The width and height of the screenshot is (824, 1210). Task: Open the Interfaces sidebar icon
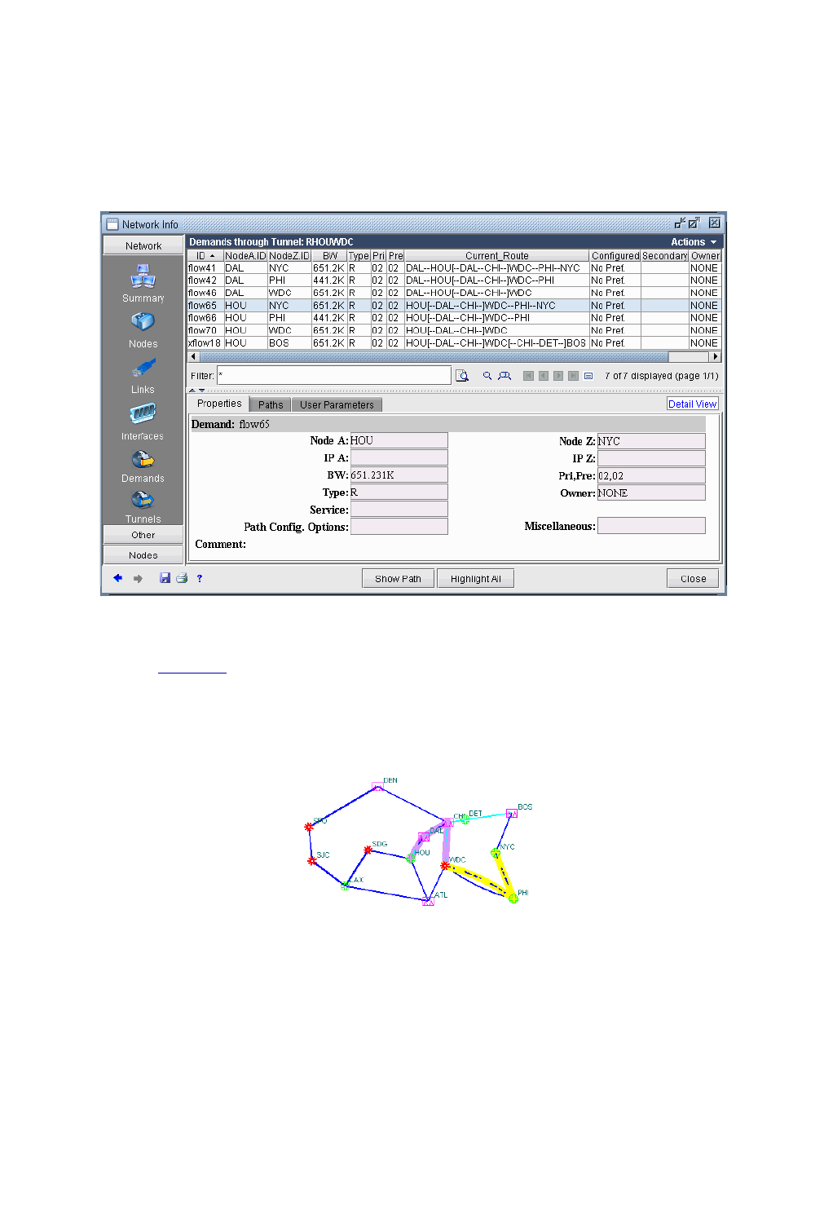(x=143, y=414)
